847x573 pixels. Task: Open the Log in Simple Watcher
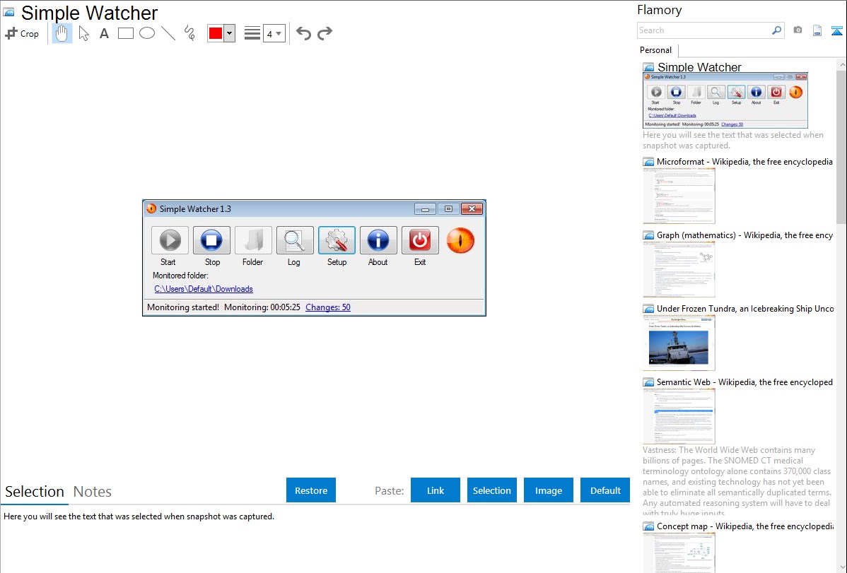[295, 240]
